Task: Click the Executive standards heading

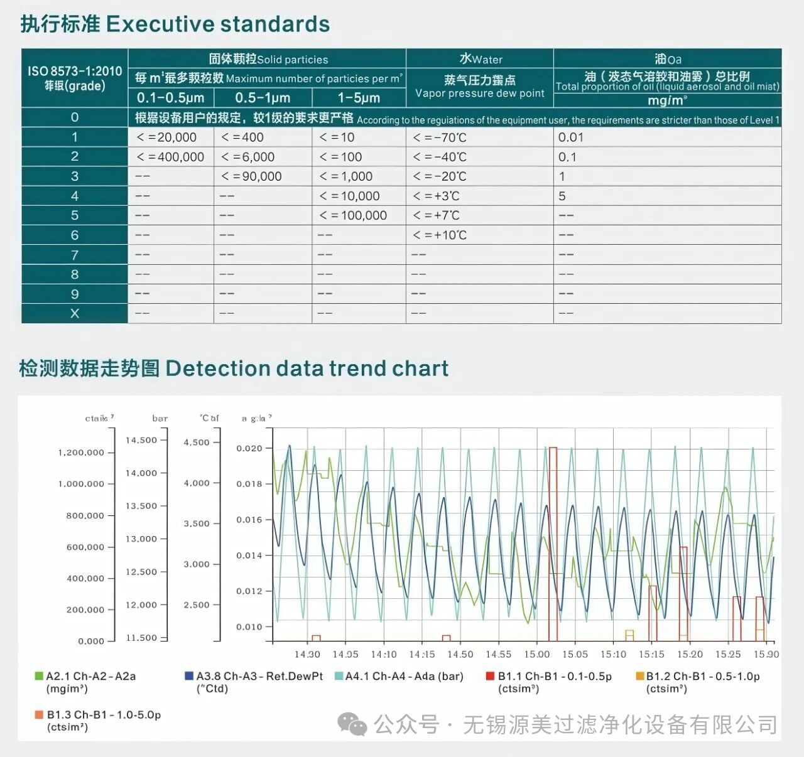Action: [175, 24]
